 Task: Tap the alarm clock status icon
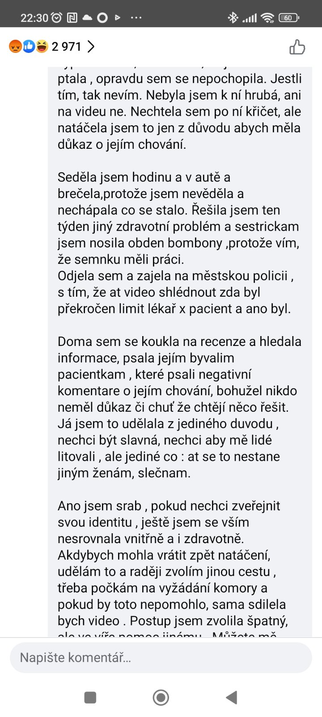click(57, 18)
